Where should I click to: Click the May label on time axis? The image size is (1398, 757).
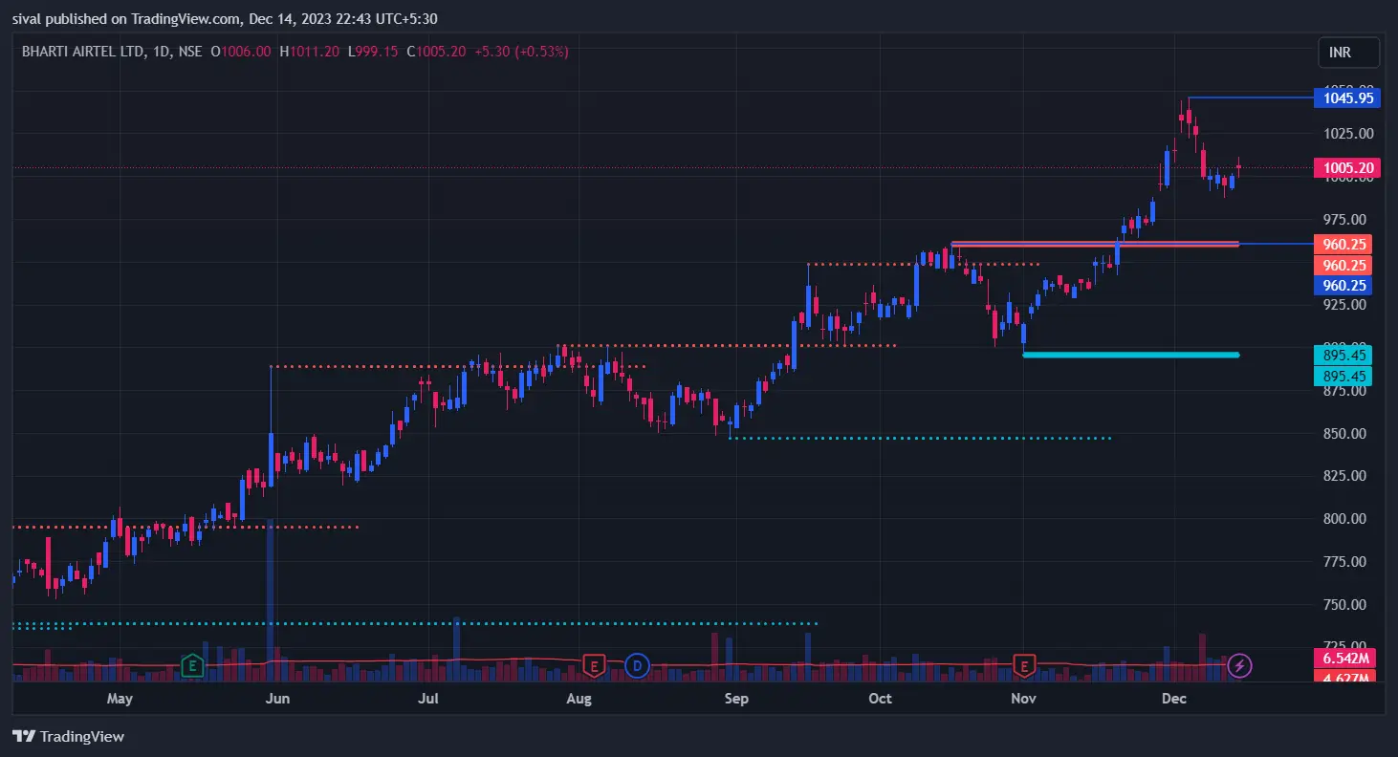click(120, 699)
